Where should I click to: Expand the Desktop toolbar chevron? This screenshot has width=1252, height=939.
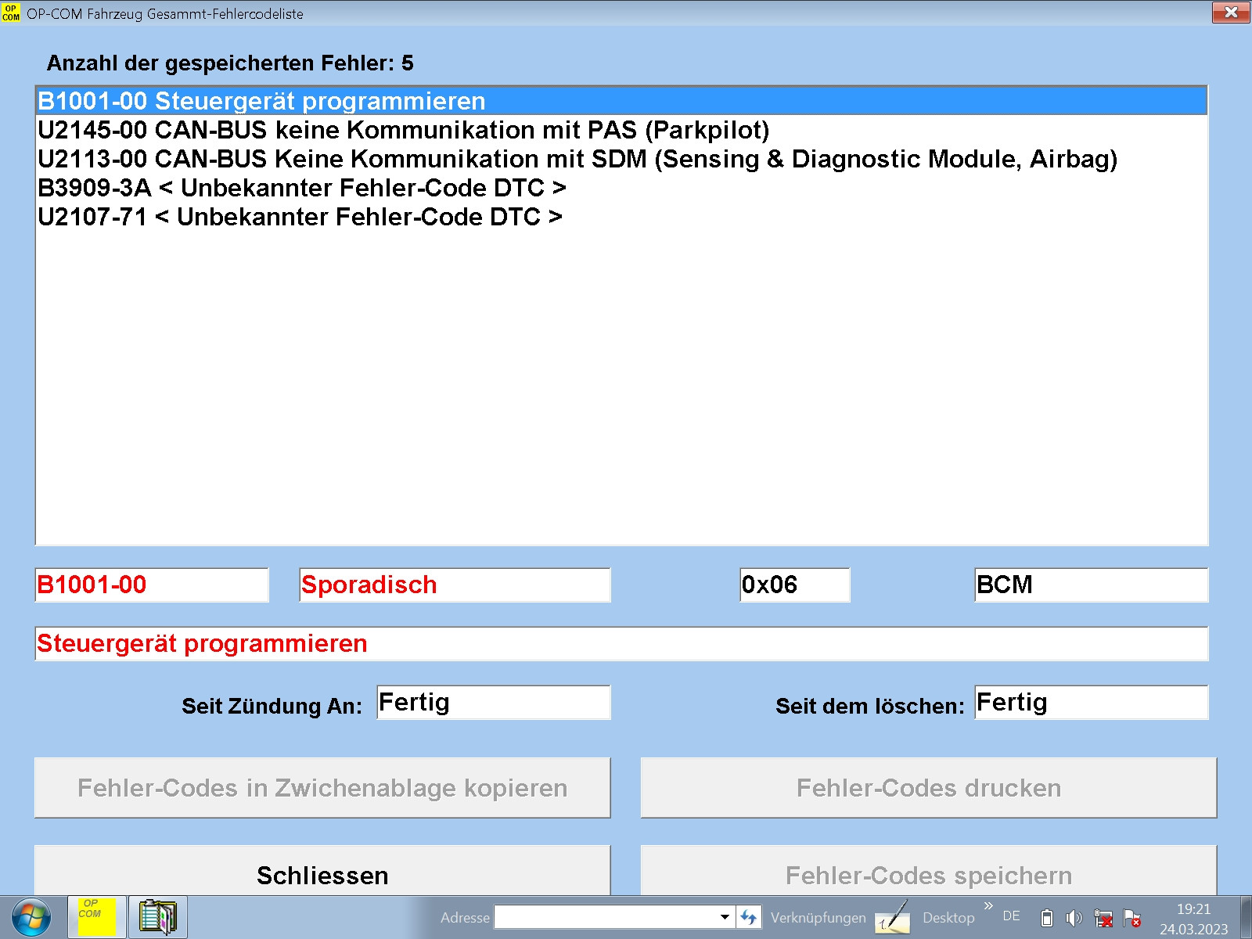click(x=988, y=906)
